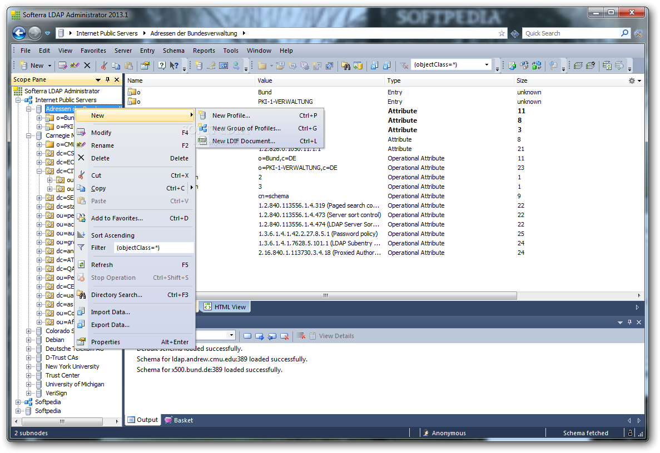The image size is (660, 453).
Task: Click the Paste toolbar icon
Action: point(129,66)
